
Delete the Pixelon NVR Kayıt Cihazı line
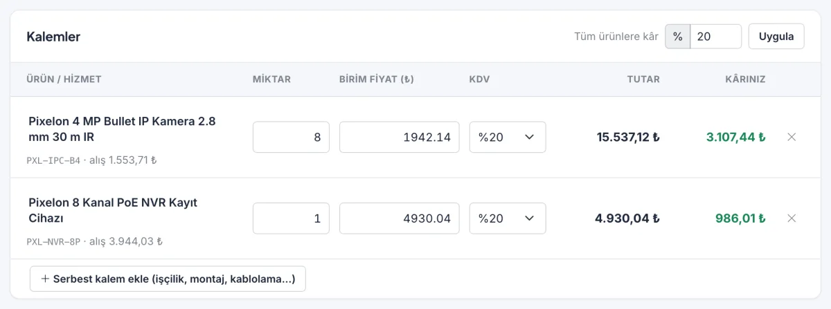click(x=792, y=218)
